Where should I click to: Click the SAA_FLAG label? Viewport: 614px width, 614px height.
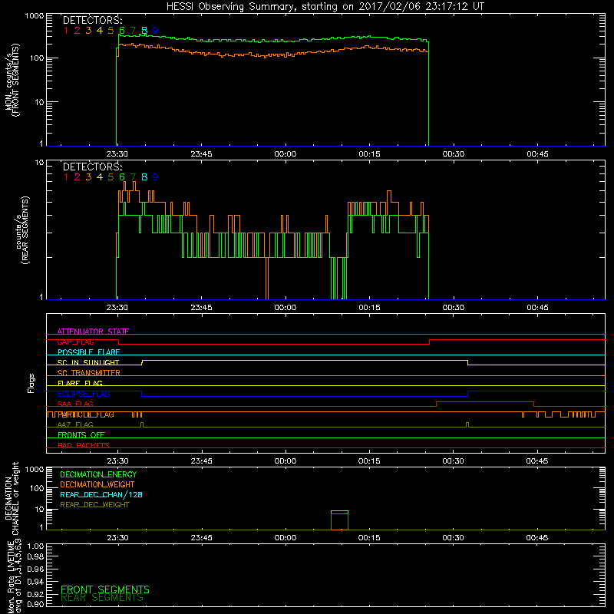75,404
